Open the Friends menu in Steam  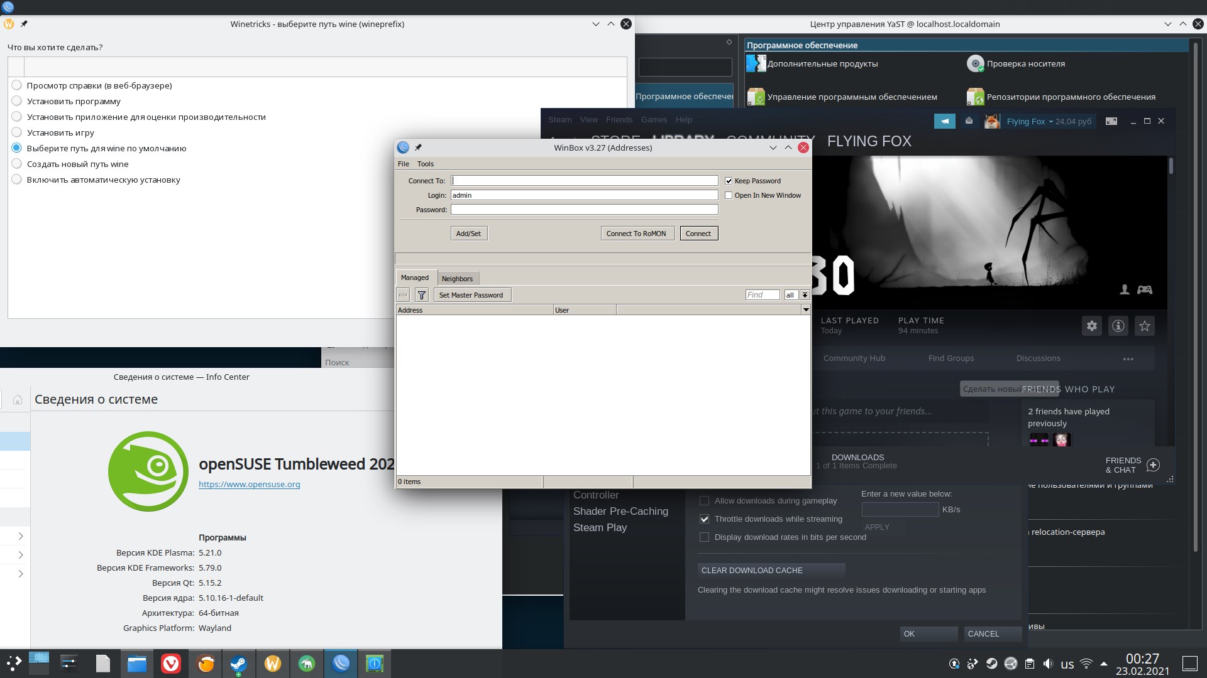(619, 120)
